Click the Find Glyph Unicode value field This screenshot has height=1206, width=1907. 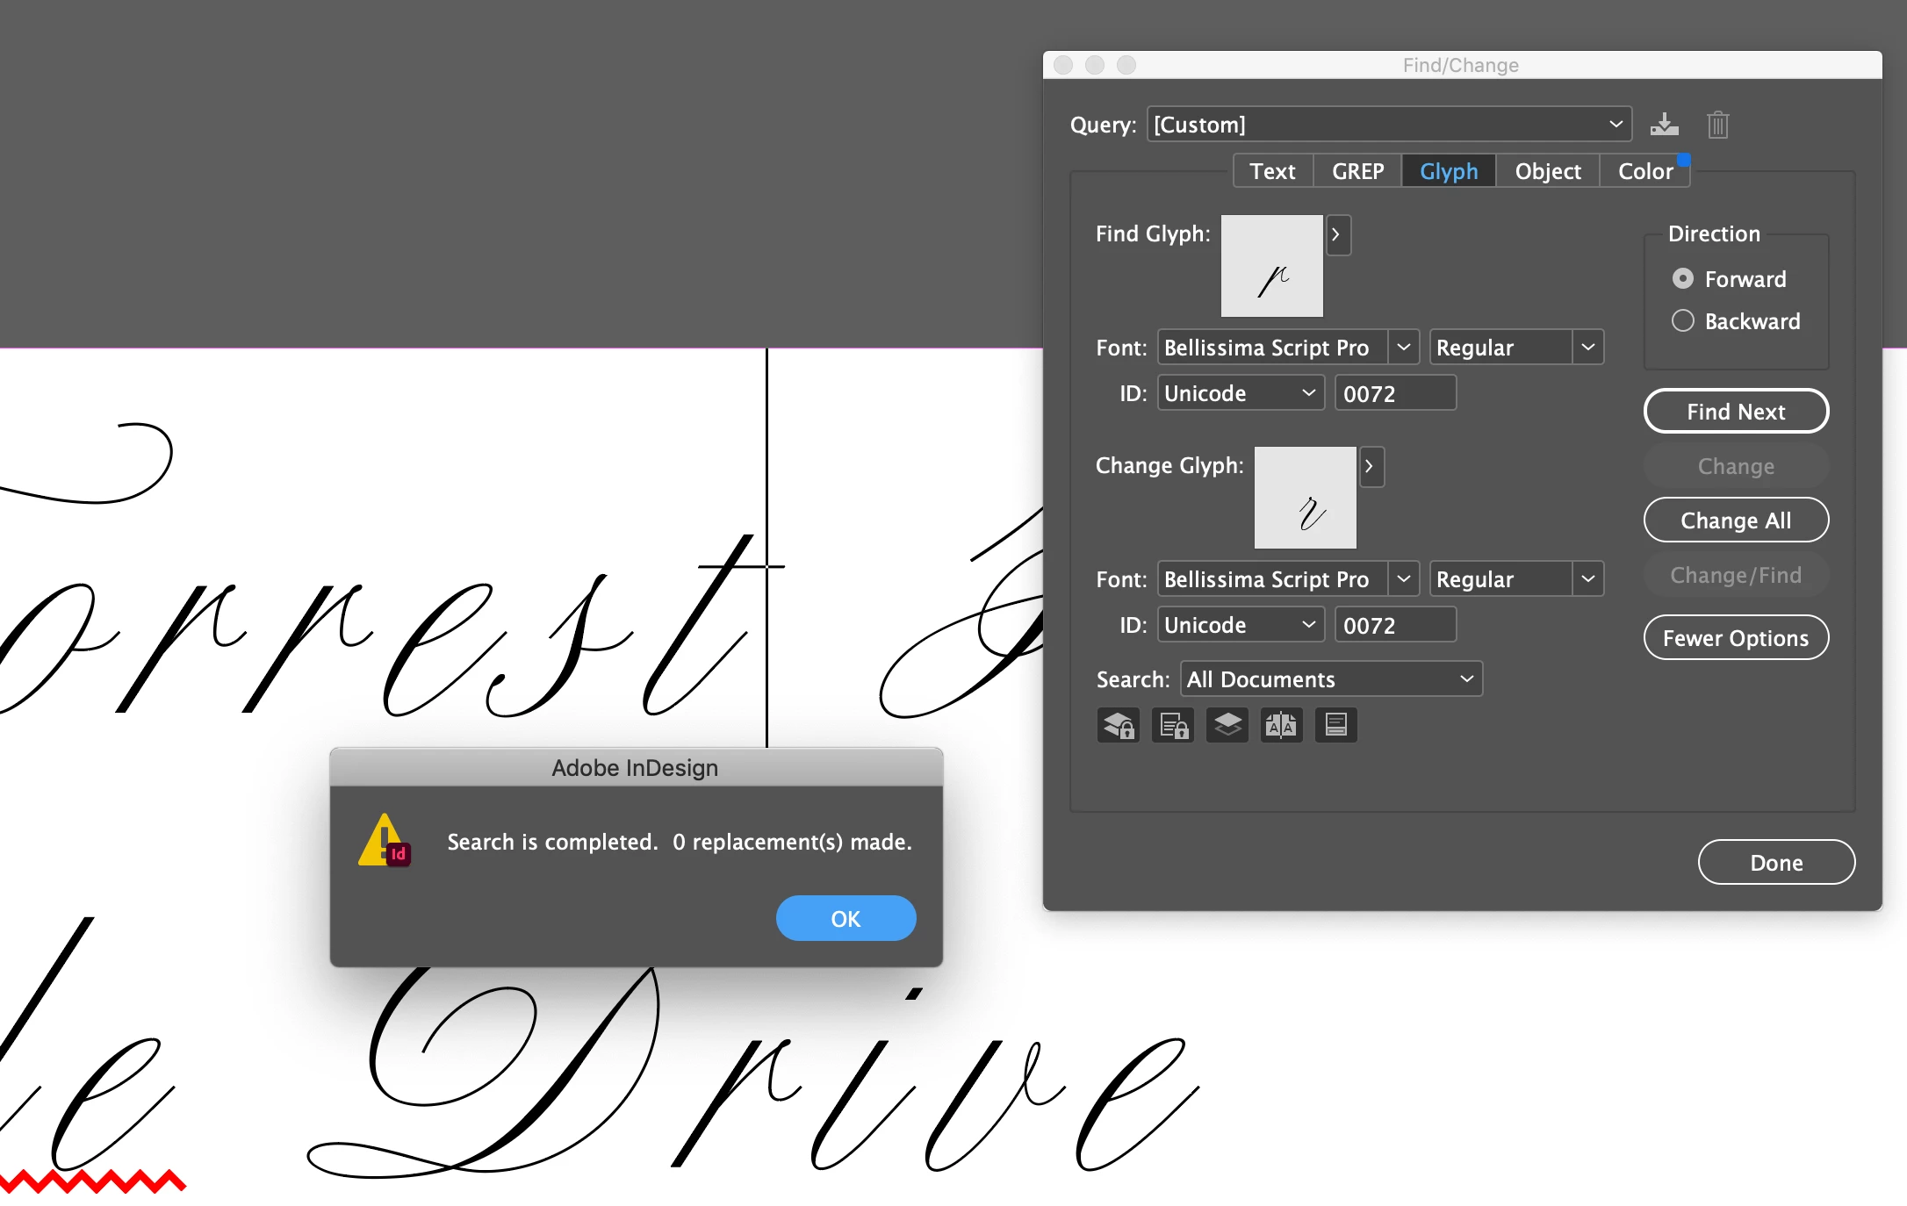pos(1394,393)
